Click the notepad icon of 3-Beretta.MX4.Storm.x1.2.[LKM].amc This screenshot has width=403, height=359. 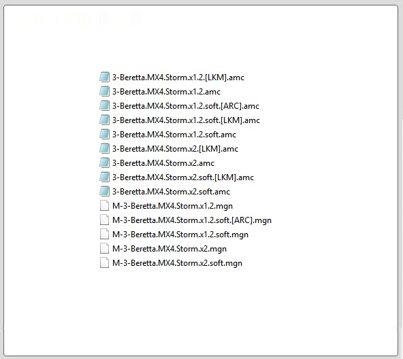pyautogui.click(x=104, y=77)
